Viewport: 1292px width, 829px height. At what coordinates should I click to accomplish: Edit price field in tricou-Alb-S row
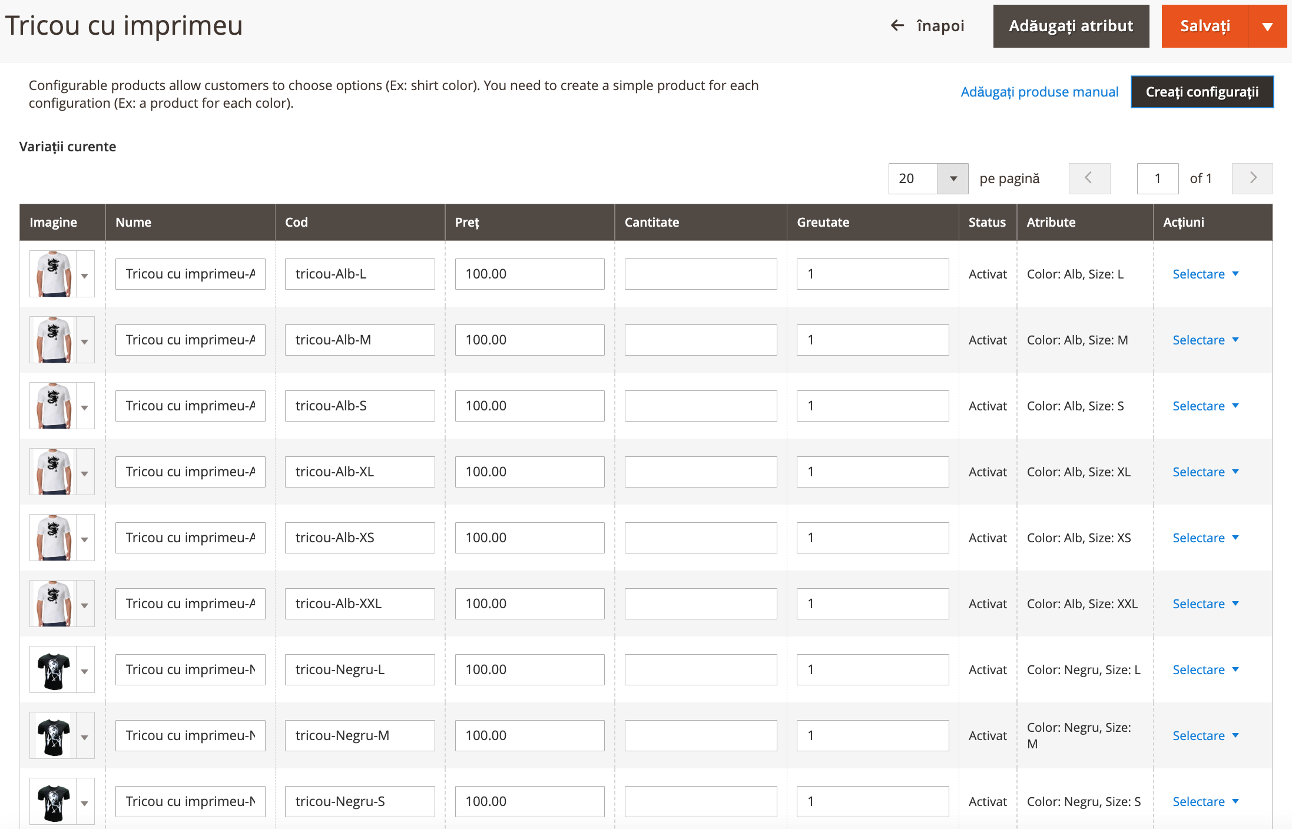529,406
